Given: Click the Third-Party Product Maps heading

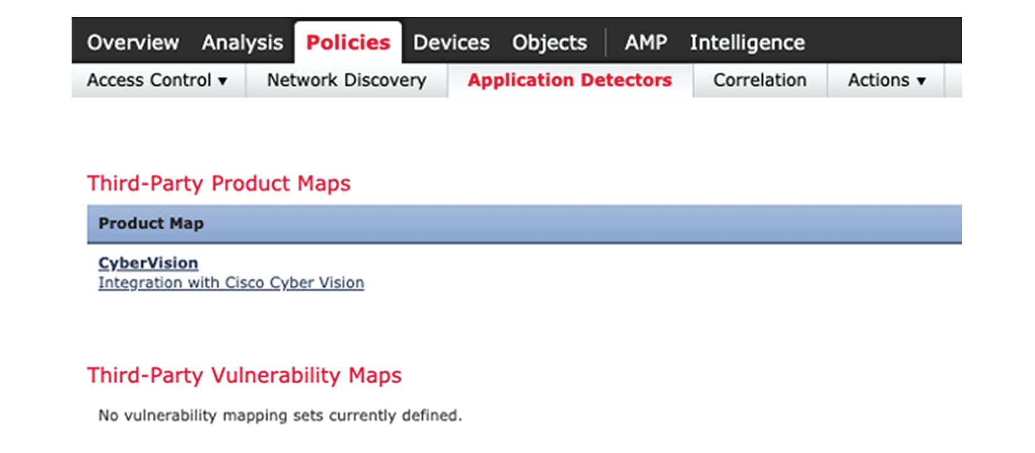Looking at the screenshot, I should click(x=219, y=183).
